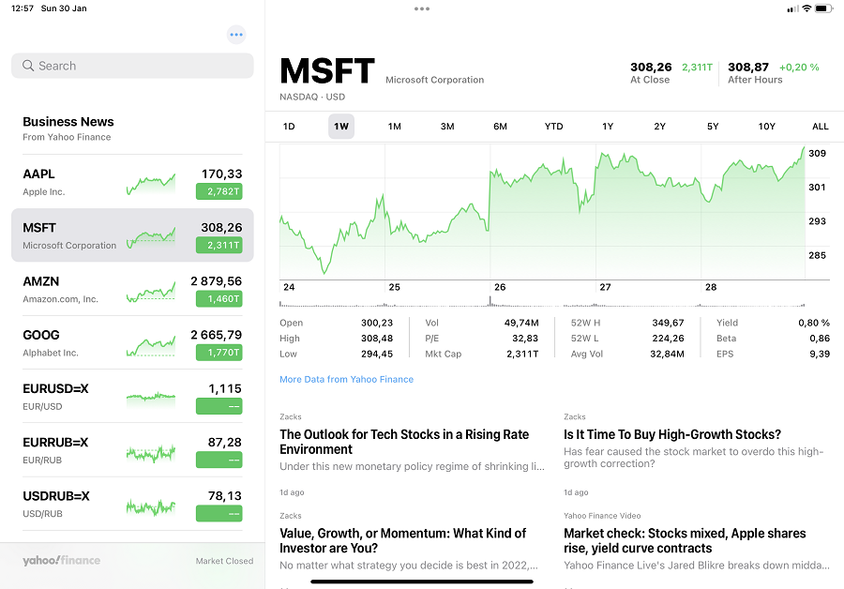This screenshot has width=844, height=589.
Task: Show the 10Y chart range
Action: [x=766, y=127]
